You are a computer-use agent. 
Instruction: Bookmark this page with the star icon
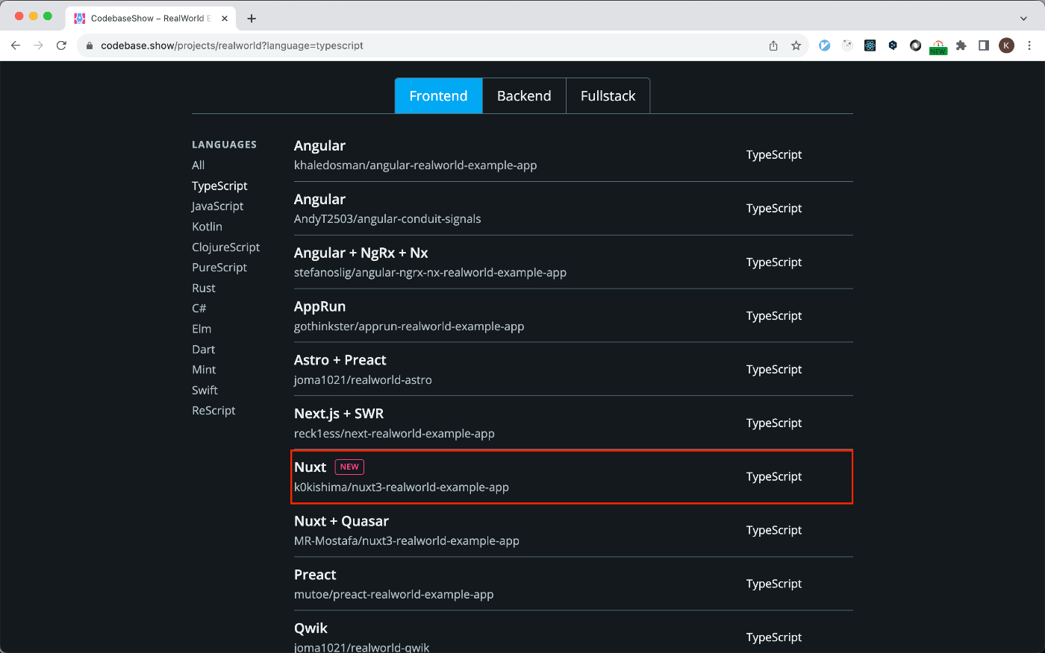click(796, 45)
